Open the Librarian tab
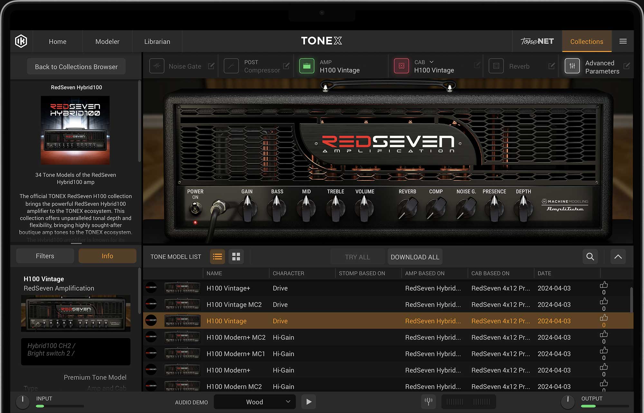The width and height of the screenshot is (644, 413). [157, 41]
